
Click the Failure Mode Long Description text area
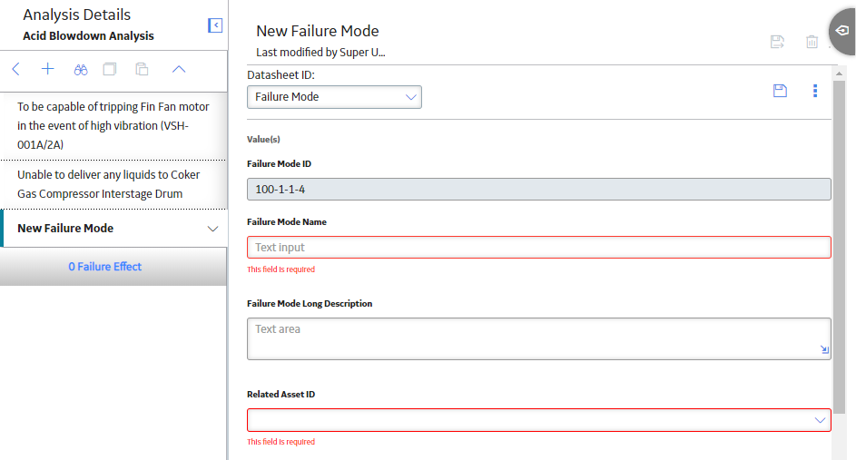[x=539, y=338]
